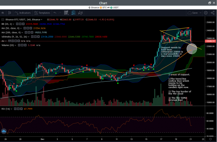
Task: Expand Volume (20) indicator dropdown
Action: click(15, 45)
